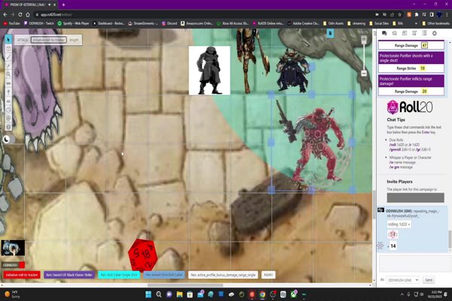Toggle the eye visibility tool
The width and height of the screenshot is (452, 301).
8,101
